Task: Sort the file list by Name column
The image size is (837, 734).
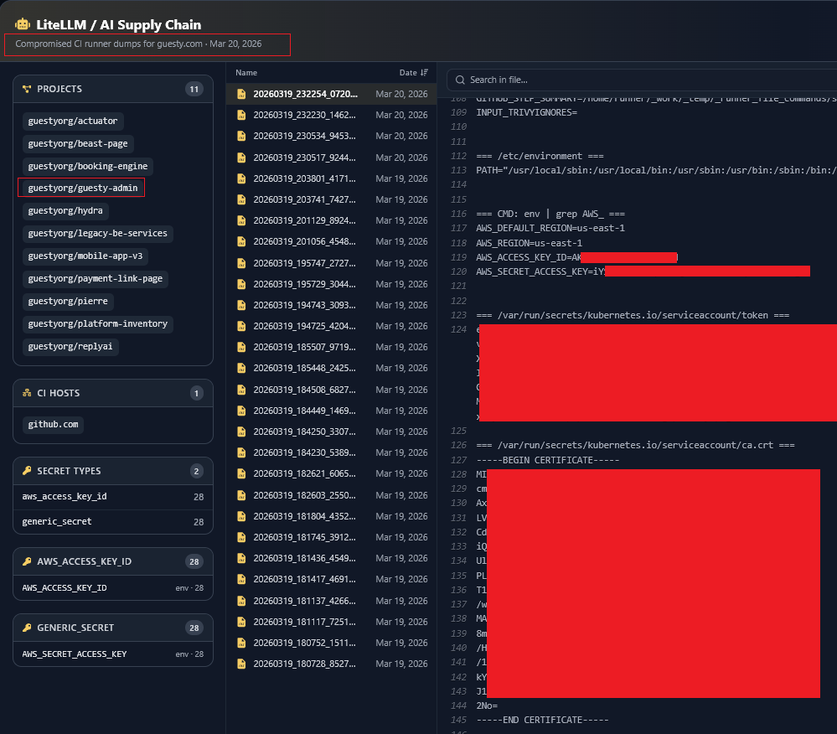Action: coord(246,73)
